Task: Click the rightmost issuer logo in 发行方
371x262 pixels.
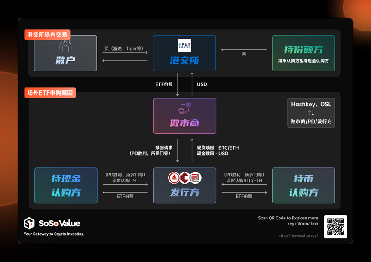Action: (195, 177)
